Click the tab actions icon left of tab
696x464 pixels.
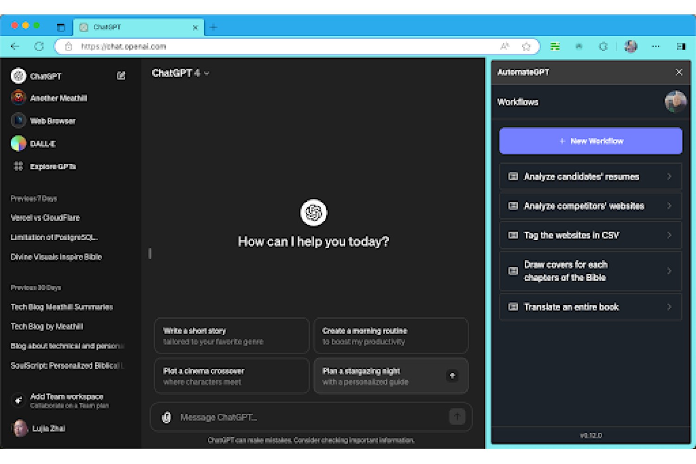(x=61, y=27)
